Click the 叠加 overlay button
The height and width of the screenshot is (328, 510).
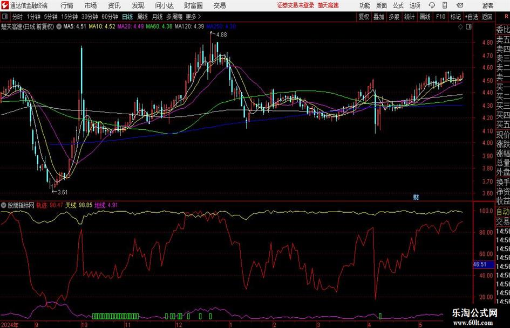point(379,17)
